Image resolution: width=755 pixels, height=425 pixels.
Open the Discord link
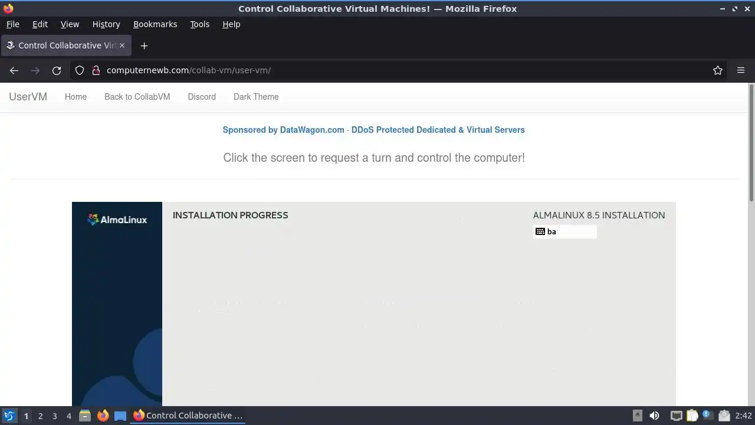202,97
